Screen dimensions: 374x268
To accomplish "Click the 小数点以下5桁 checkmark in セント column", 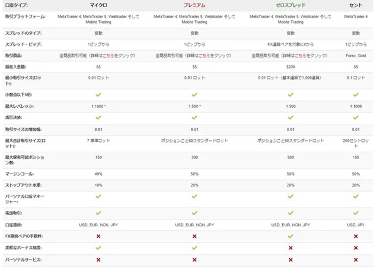I will pyautogui.click(x=356, y=95).
